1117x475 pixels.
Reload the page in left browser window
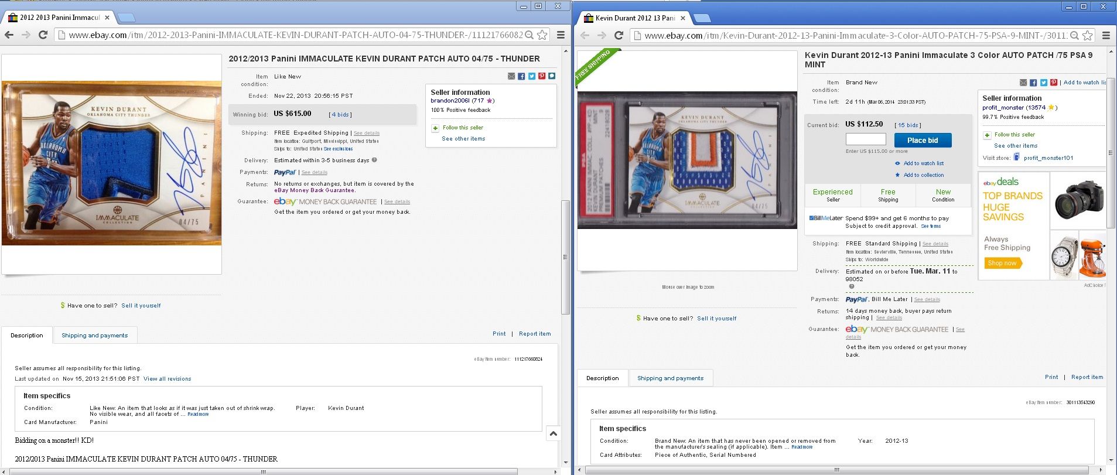point(43,35)
